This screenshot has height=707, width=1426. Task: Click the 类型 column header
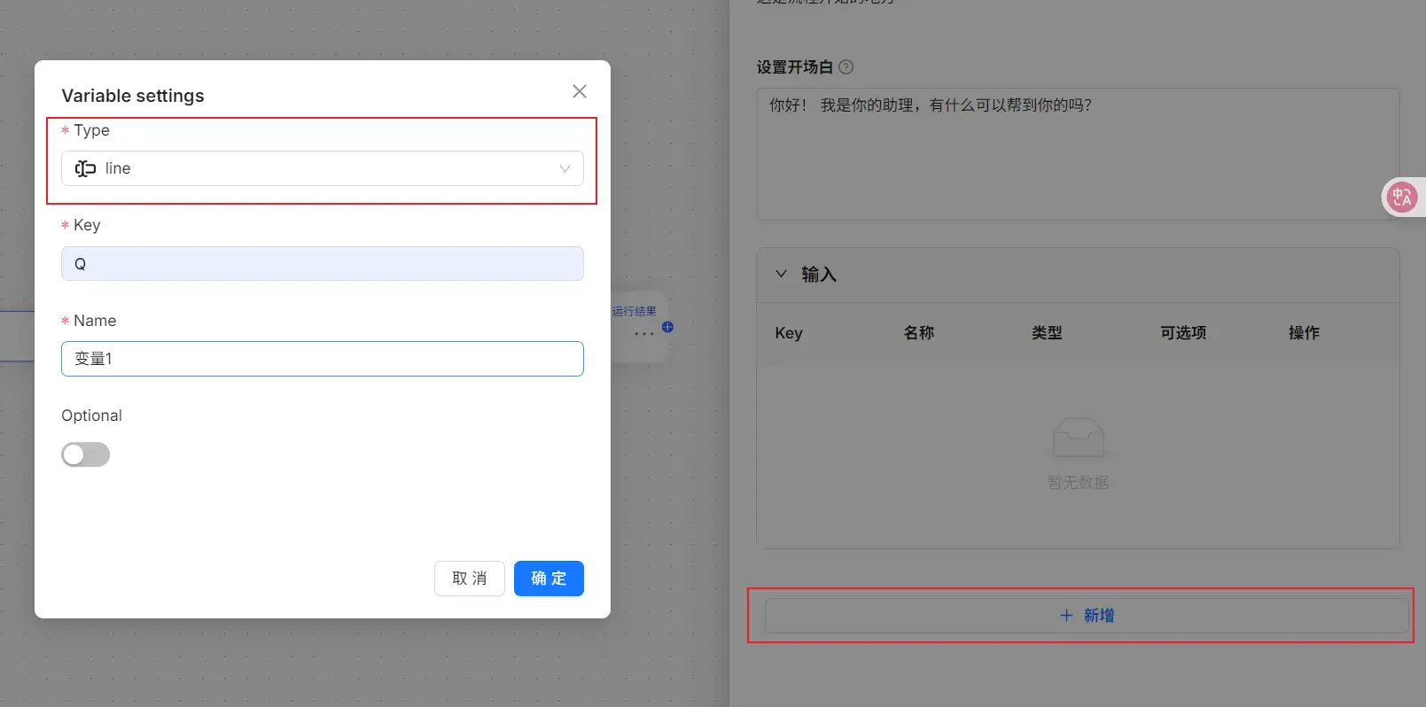(x=1047, y=333)
